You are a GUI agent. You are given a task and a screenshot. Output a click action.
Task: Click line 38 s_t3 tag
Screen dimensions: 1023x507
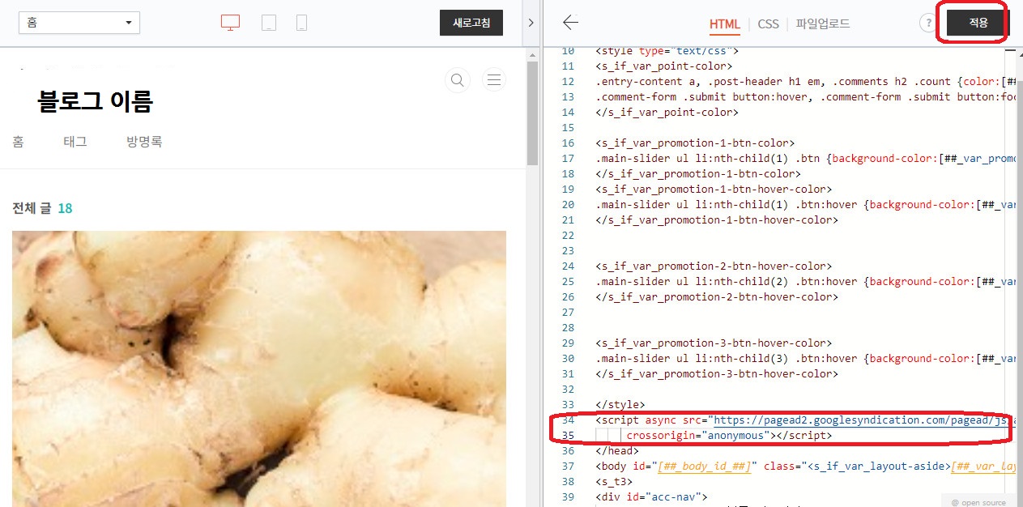[x=614, y=481]
